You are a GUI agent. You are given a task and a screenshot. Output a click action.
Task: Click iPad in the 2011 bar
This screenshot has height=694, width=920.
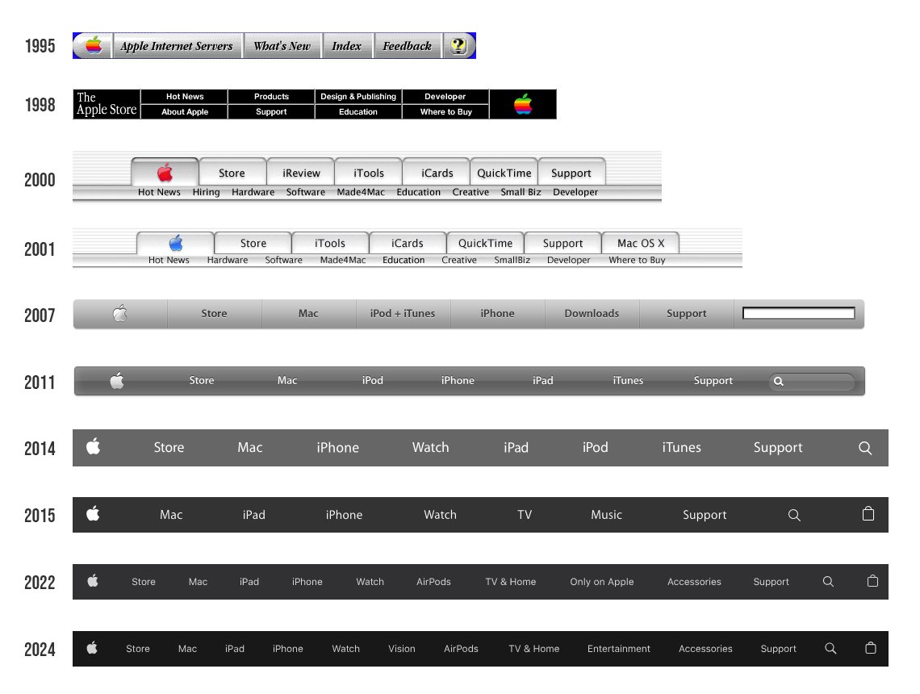click(x=543, y=380)
